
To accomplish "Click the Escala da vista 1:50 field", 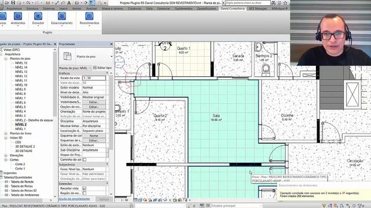I will pyautogui.click(x=94, y=78).
